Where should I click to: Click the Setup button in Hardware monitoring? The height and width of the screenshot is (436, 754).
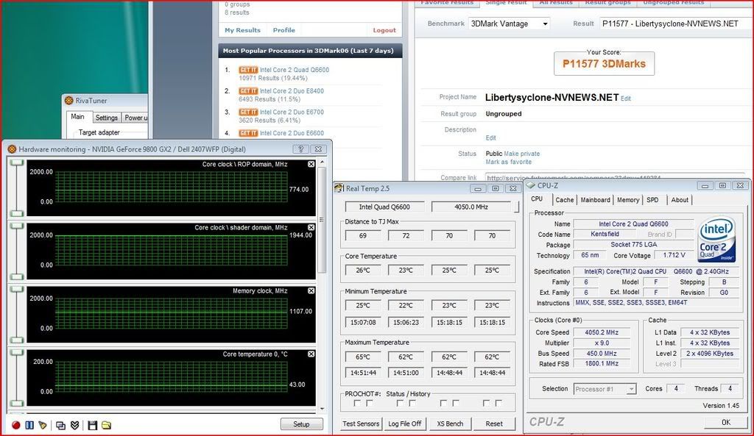coord(301,424)
